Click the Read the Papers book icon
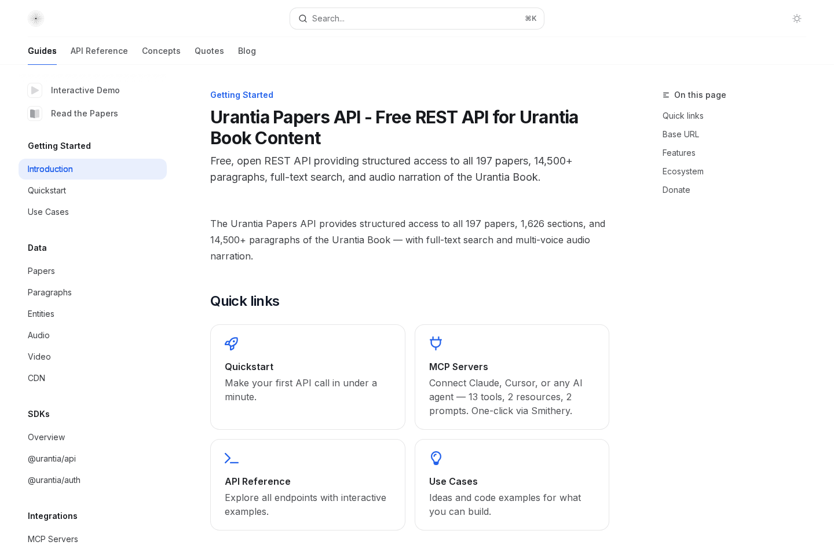The height and width of the screenshot is (556, 834). pyautogui.click(x=35, y=114)
